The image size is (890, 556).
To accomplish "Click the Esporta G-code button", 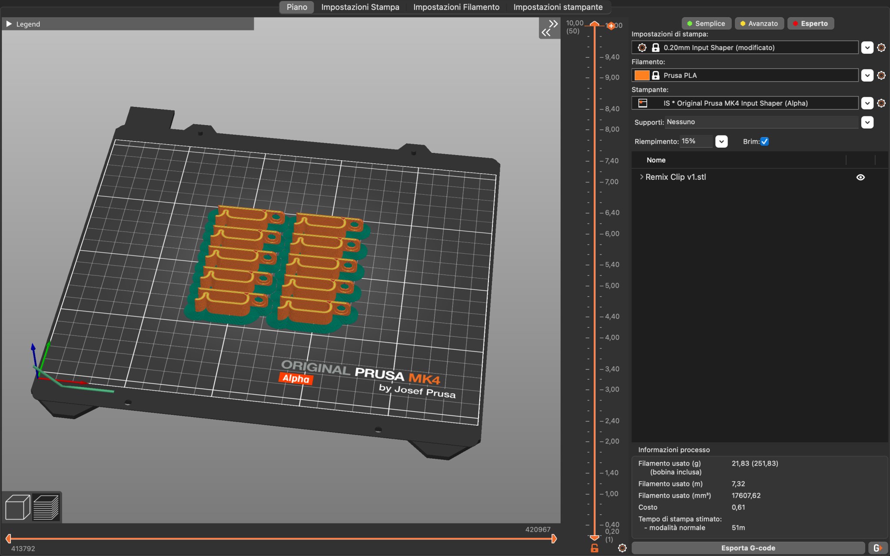I will (x=747, y=548).
